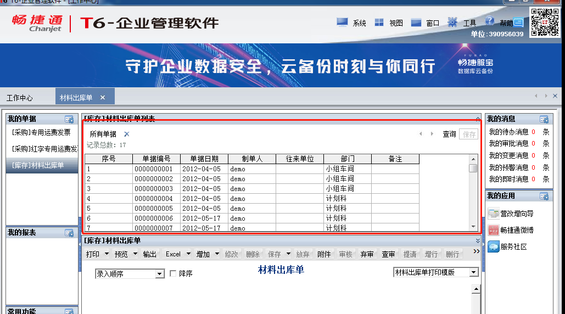Go to previous list tab arrow near 查询

[x=421, y=134]
